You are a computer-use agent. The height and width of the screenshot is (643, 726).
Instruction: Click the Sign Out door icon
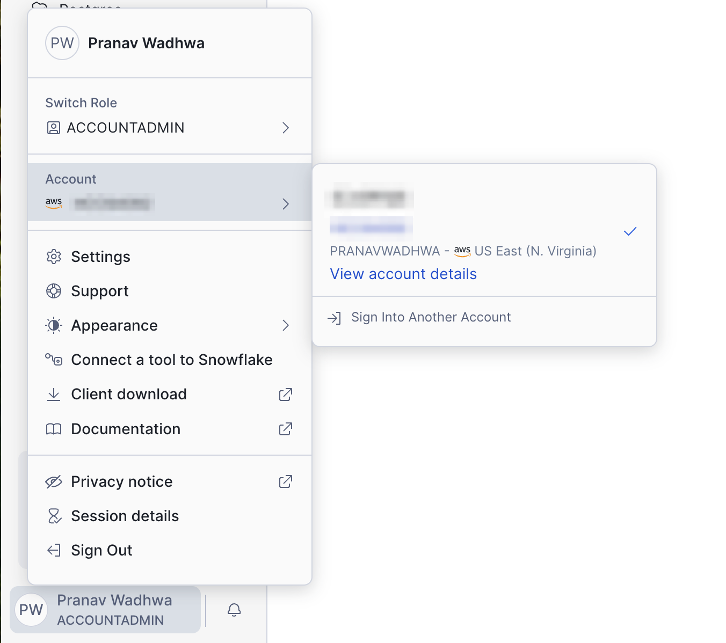point(54,550)
